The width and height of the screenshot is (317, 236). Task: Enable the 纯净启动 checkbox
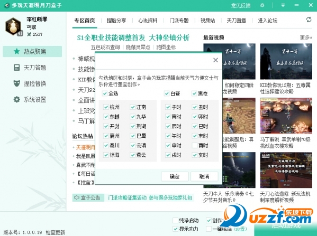click(175, 220)
